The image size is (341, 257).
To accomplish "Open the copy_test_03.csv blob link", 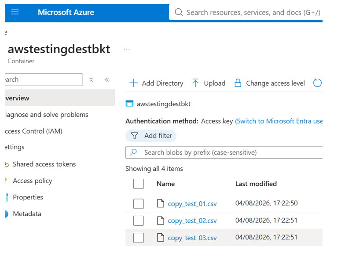I will [192, 238].
